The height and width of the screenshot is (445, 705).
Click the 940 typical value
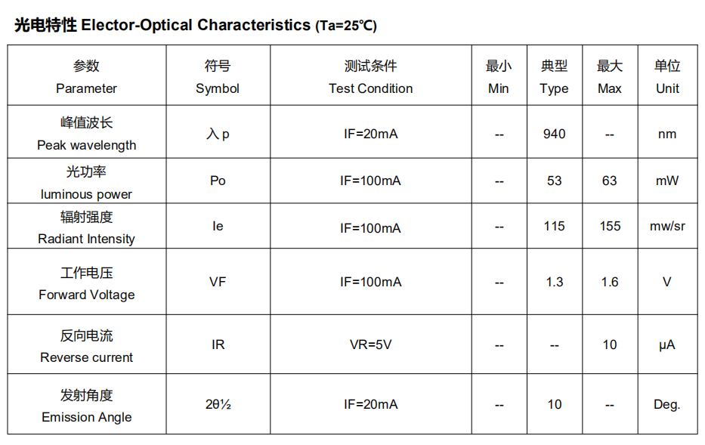pyautogui.click(x=554, y=134)
